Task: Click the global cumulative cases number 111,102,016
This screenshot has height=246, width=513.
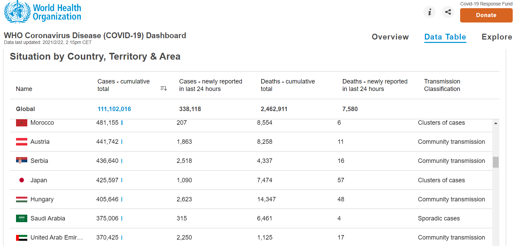Action: pyautogui.click(x=114, y=109)
